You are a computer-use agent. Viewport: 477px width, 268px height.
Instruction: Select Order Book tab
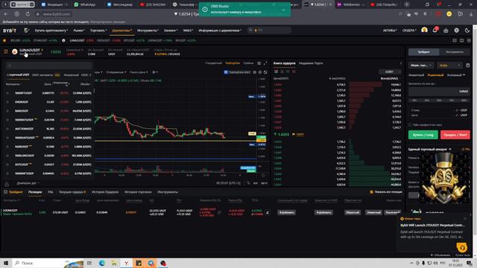[x=284, y=63]
